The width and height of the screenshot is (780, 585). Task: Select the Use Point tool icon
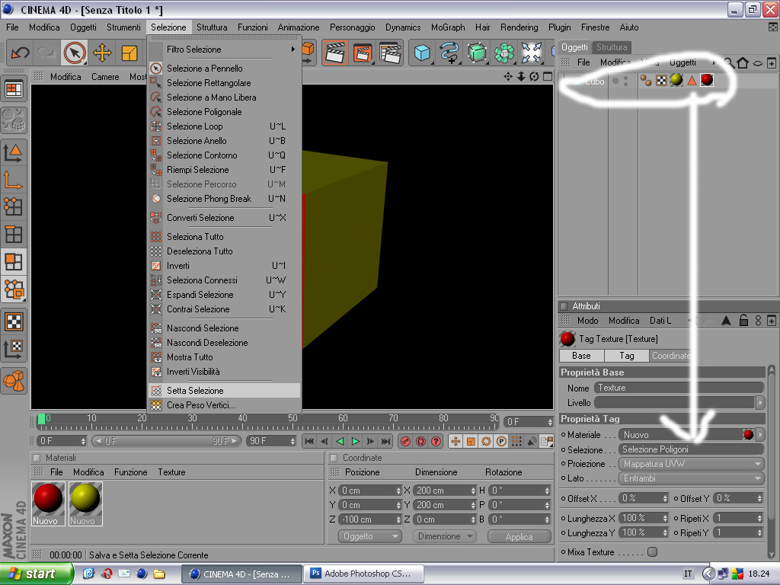coord(14,206)
